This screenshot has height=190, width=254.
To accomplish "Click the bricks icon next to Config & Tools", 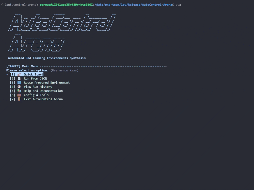I will (19, 95).
